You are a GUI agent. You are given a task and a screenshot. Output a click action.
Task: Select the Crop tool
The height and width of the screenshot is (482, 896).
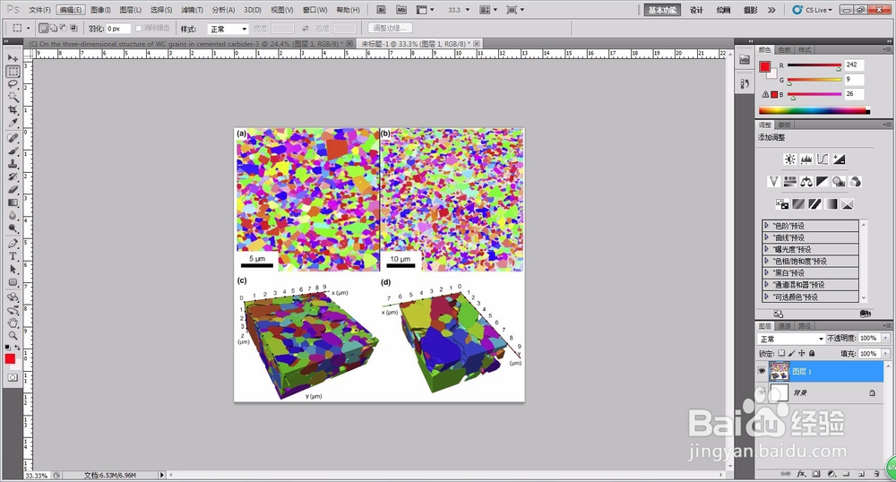pyautogui.click(x=13, y=109)
